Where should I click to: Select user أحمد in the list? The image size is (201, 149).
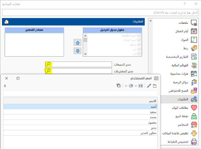coord(80,106)
